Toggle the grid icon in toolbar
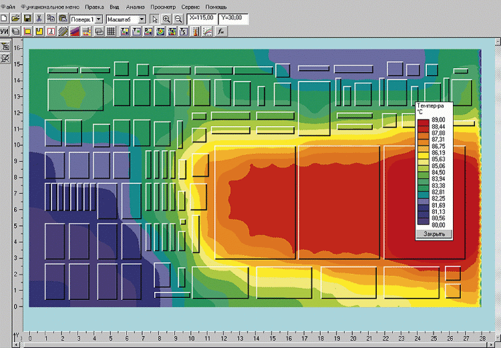The image size is (501, 348). [x=111, y=31]
